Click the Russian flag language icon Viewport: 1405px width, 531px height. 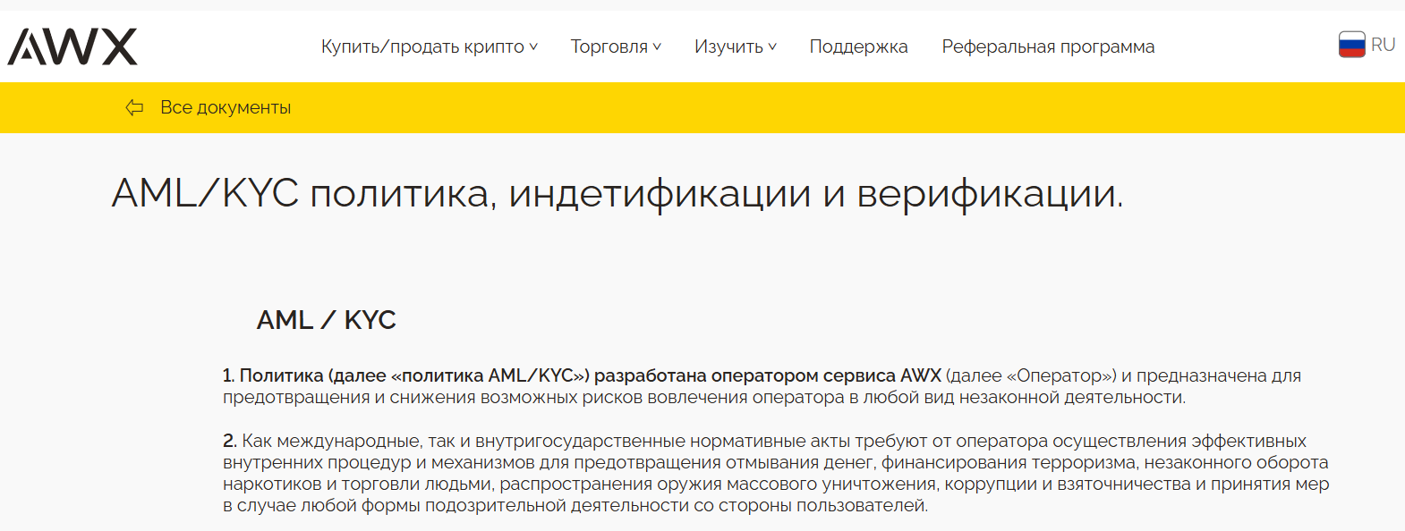(1351, 45)
